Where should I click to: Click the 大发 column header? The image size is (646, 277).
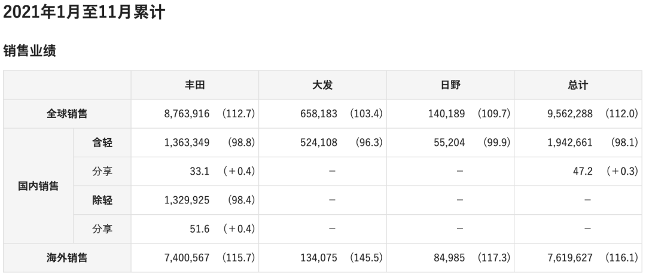click(322, 85)
